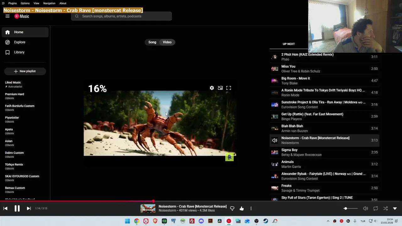
Task: Click the Big Room - Move it thumbnail
Action: point(275,81)
